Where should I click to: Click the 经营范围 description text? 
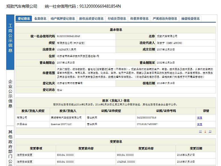click(135, 73)
